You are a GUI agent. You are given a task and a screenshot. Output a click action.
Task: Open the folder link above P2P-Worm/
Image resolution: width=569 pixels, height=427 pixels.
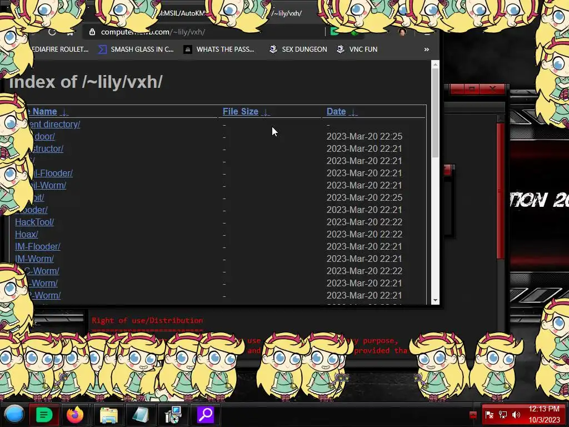43,283
